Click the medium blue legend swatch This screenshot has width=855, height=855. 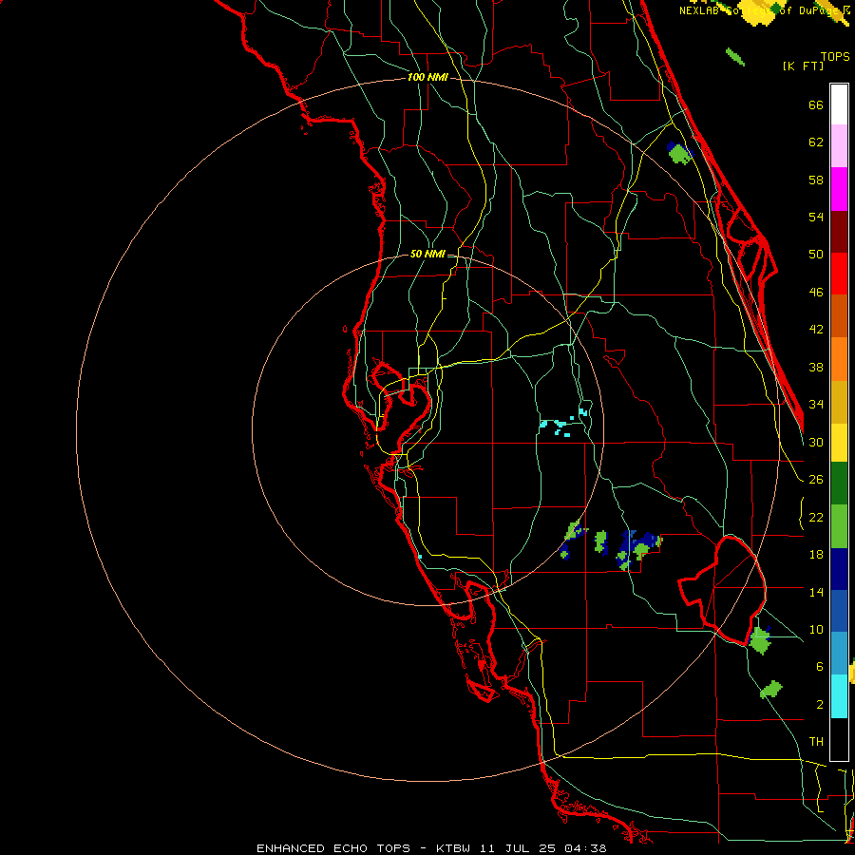[839, 611]
